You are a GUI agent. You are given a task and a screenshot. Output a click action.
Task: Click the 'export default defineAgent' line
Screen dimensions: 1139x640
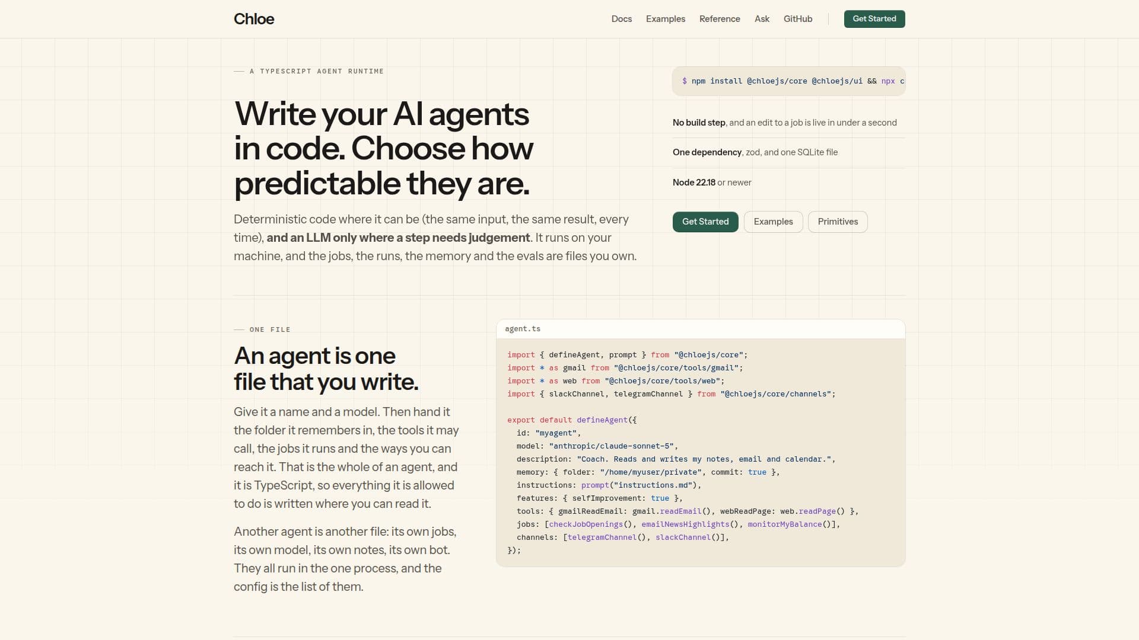(571, 420)
